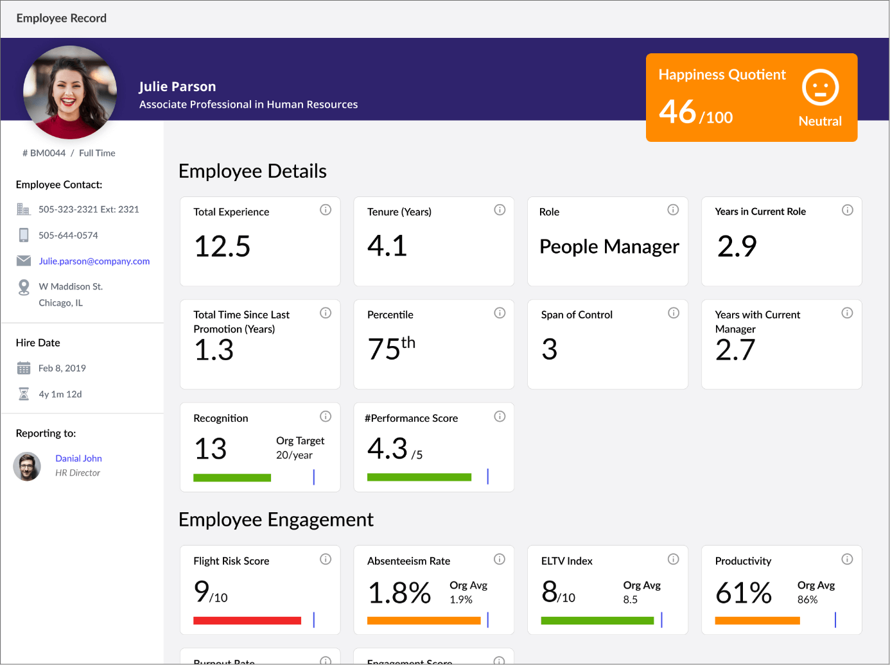Image resolution: width=890 pixels, height=665 pixels.
Task: Show info for #Performance Score card
Action: click(500, 416)
